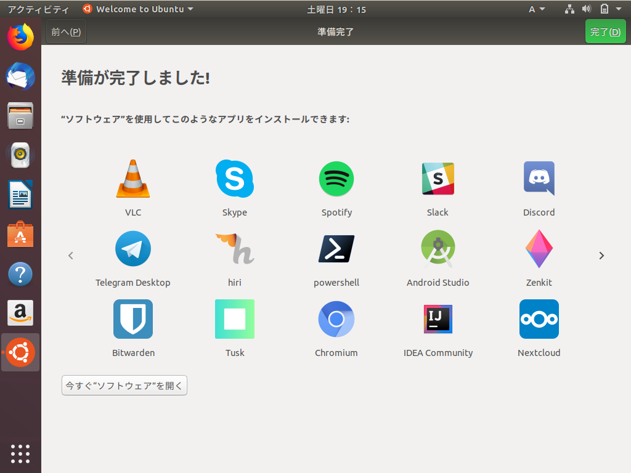Select the IDEA Community icon
This screenshot has width=631, height=473.
[438, 319]
